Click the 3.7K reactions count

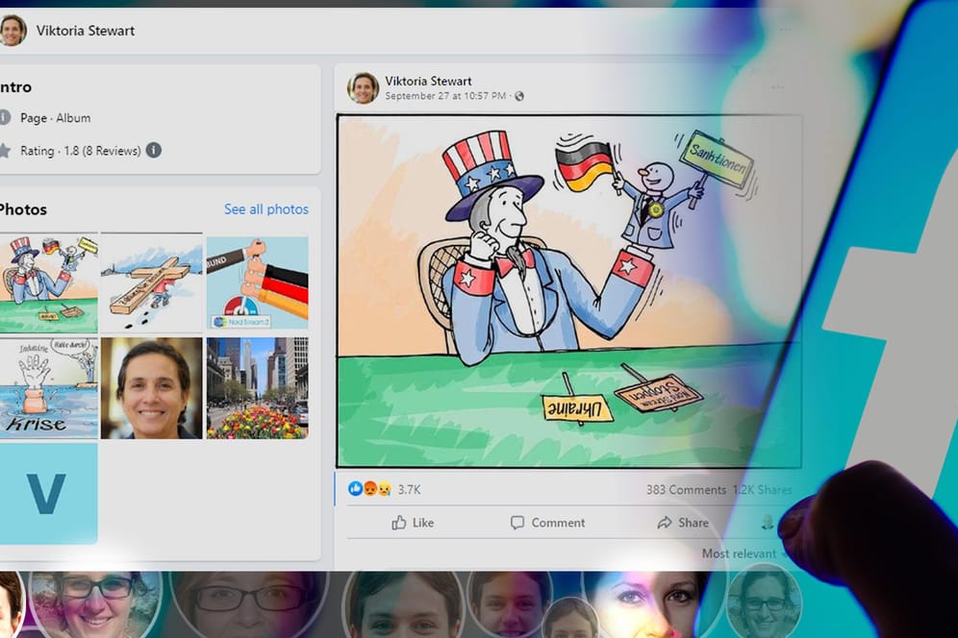409,490
